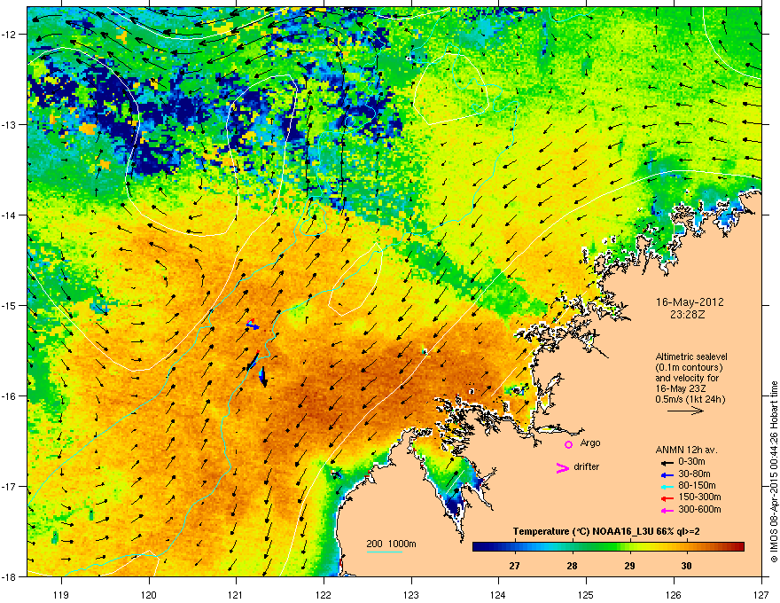Click the latitude axis label '-17'

click(x=10, y=486)
